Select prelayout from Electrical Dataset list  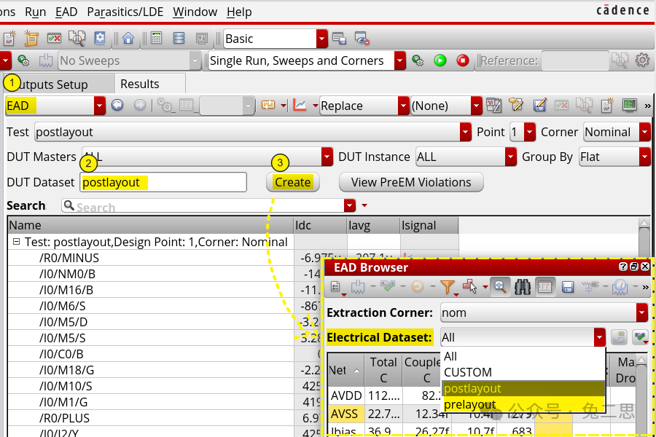(469, 404)
